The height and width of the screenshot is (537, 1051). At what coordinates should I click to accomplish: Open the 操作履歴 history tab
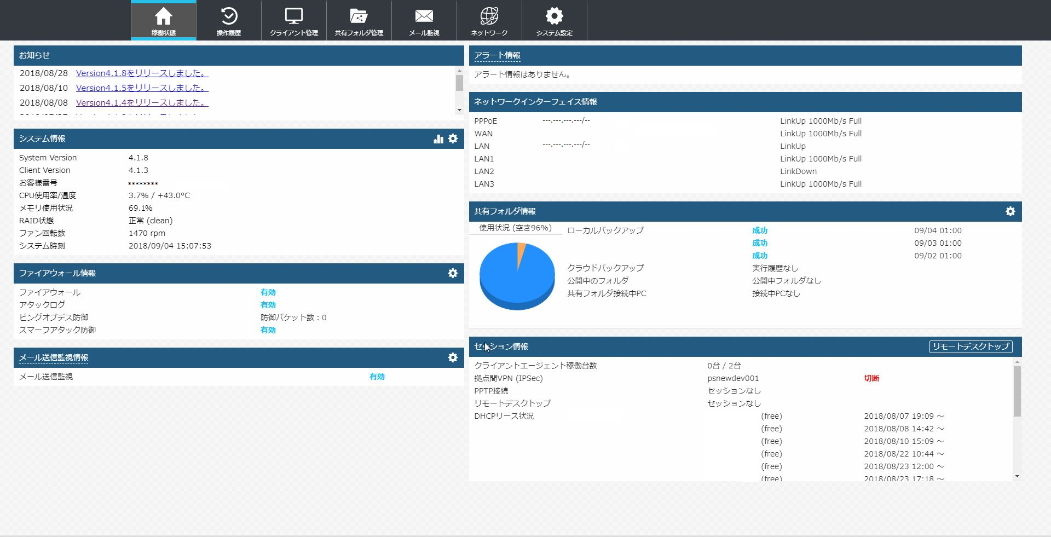[228, 21]
